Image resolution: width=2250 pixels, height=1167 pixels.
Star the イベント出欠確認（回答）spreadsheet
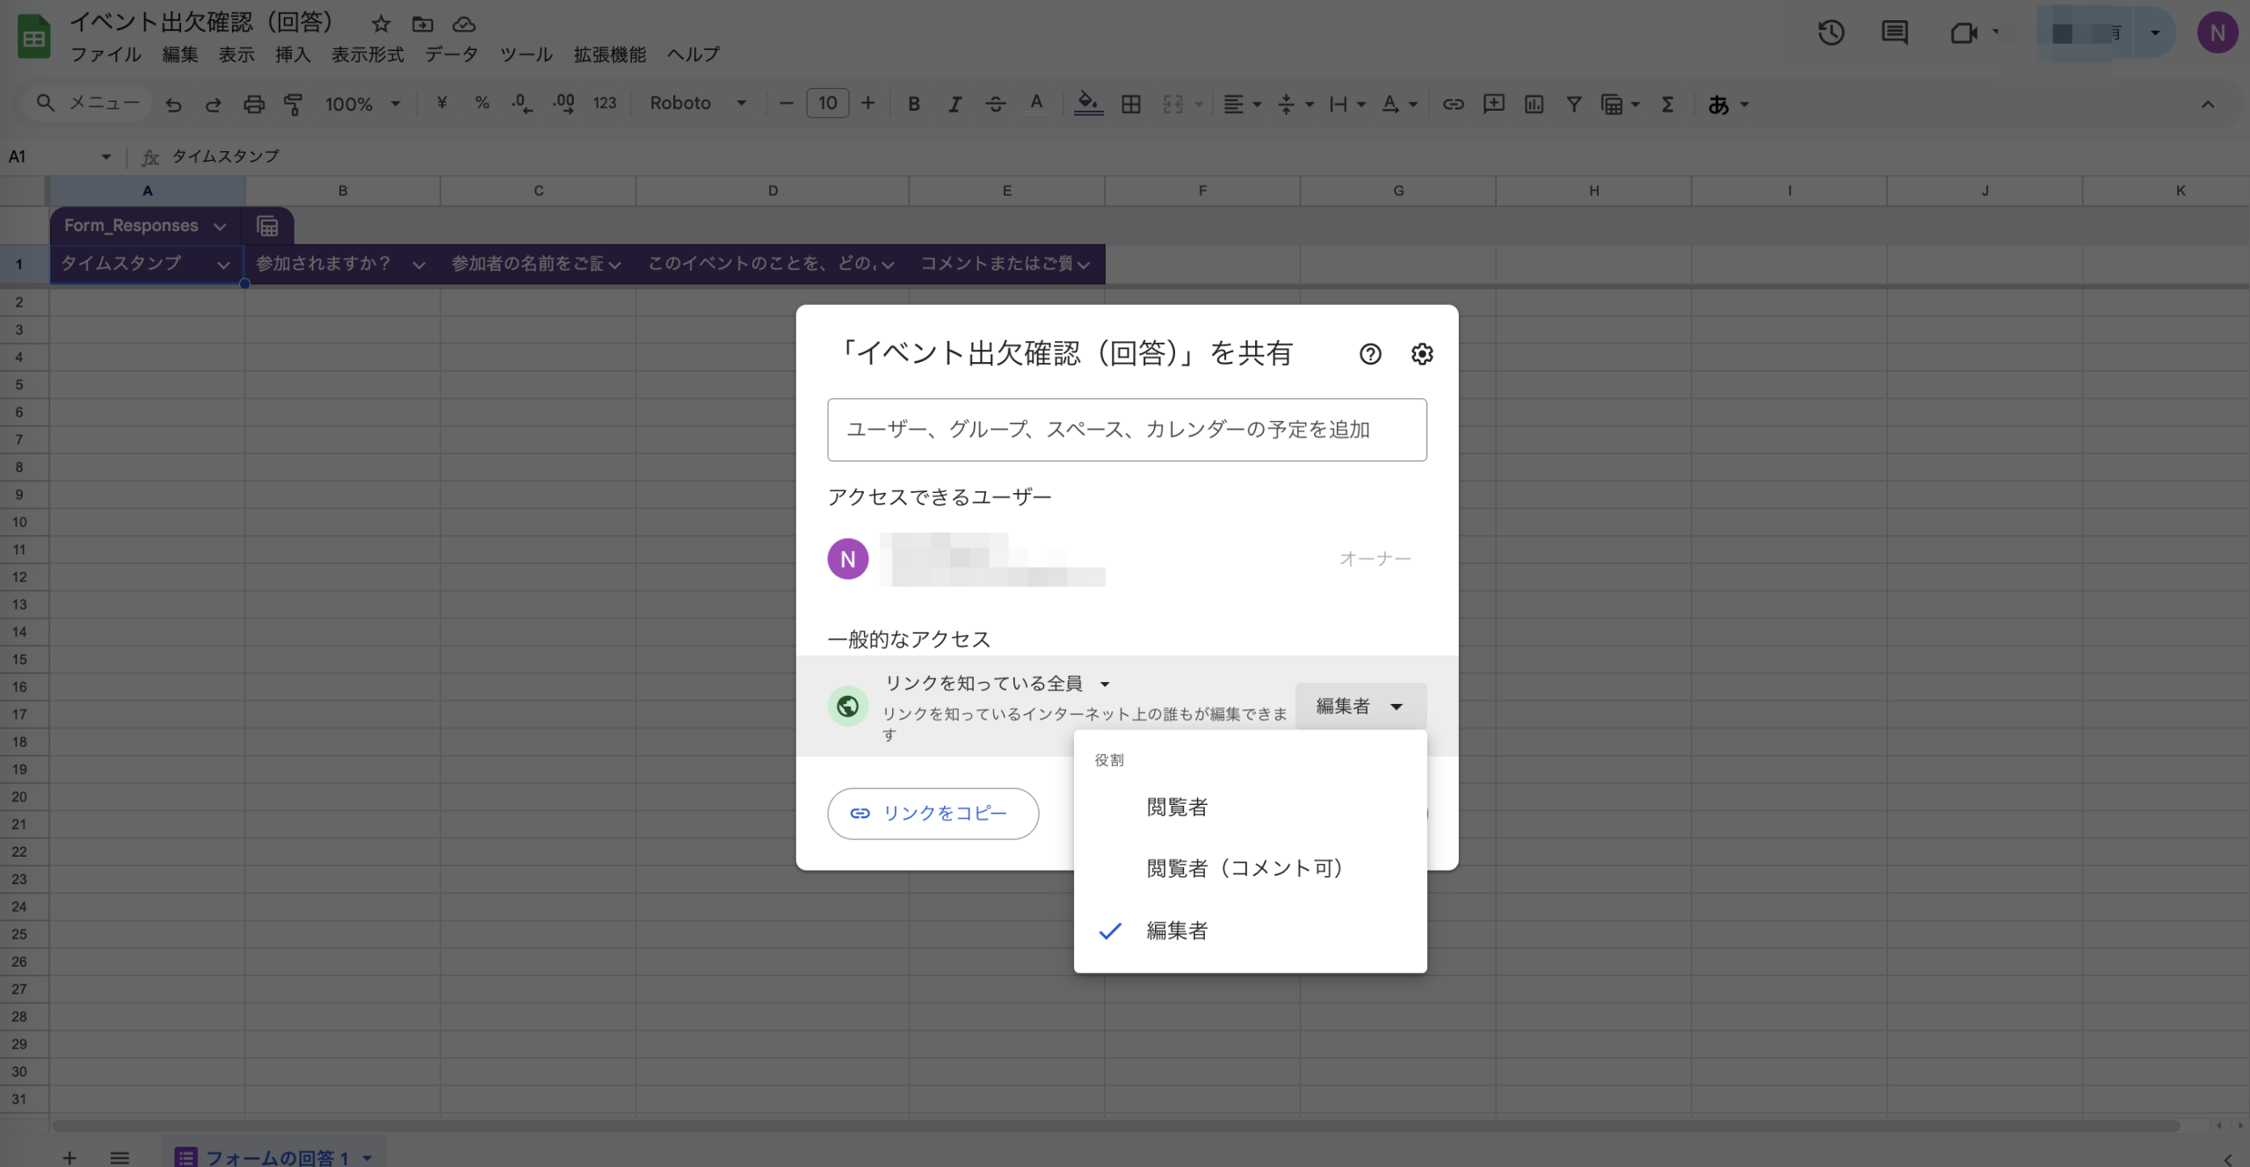tap(380, 25)
